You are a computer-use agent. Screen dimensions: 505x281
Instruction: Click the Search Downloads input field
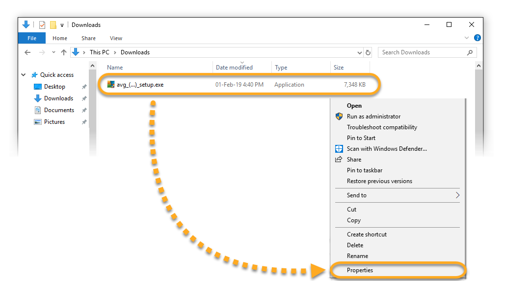tap(423, 52)
